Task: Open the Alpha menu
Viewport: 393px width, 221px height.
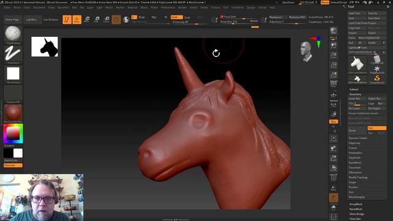Action: pyautogui.click(x=7, y=7)
